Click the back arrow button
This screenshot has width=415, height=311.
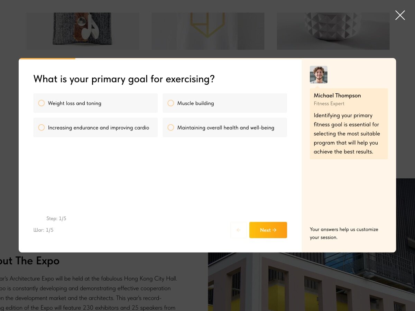click(x=238, y=230)
